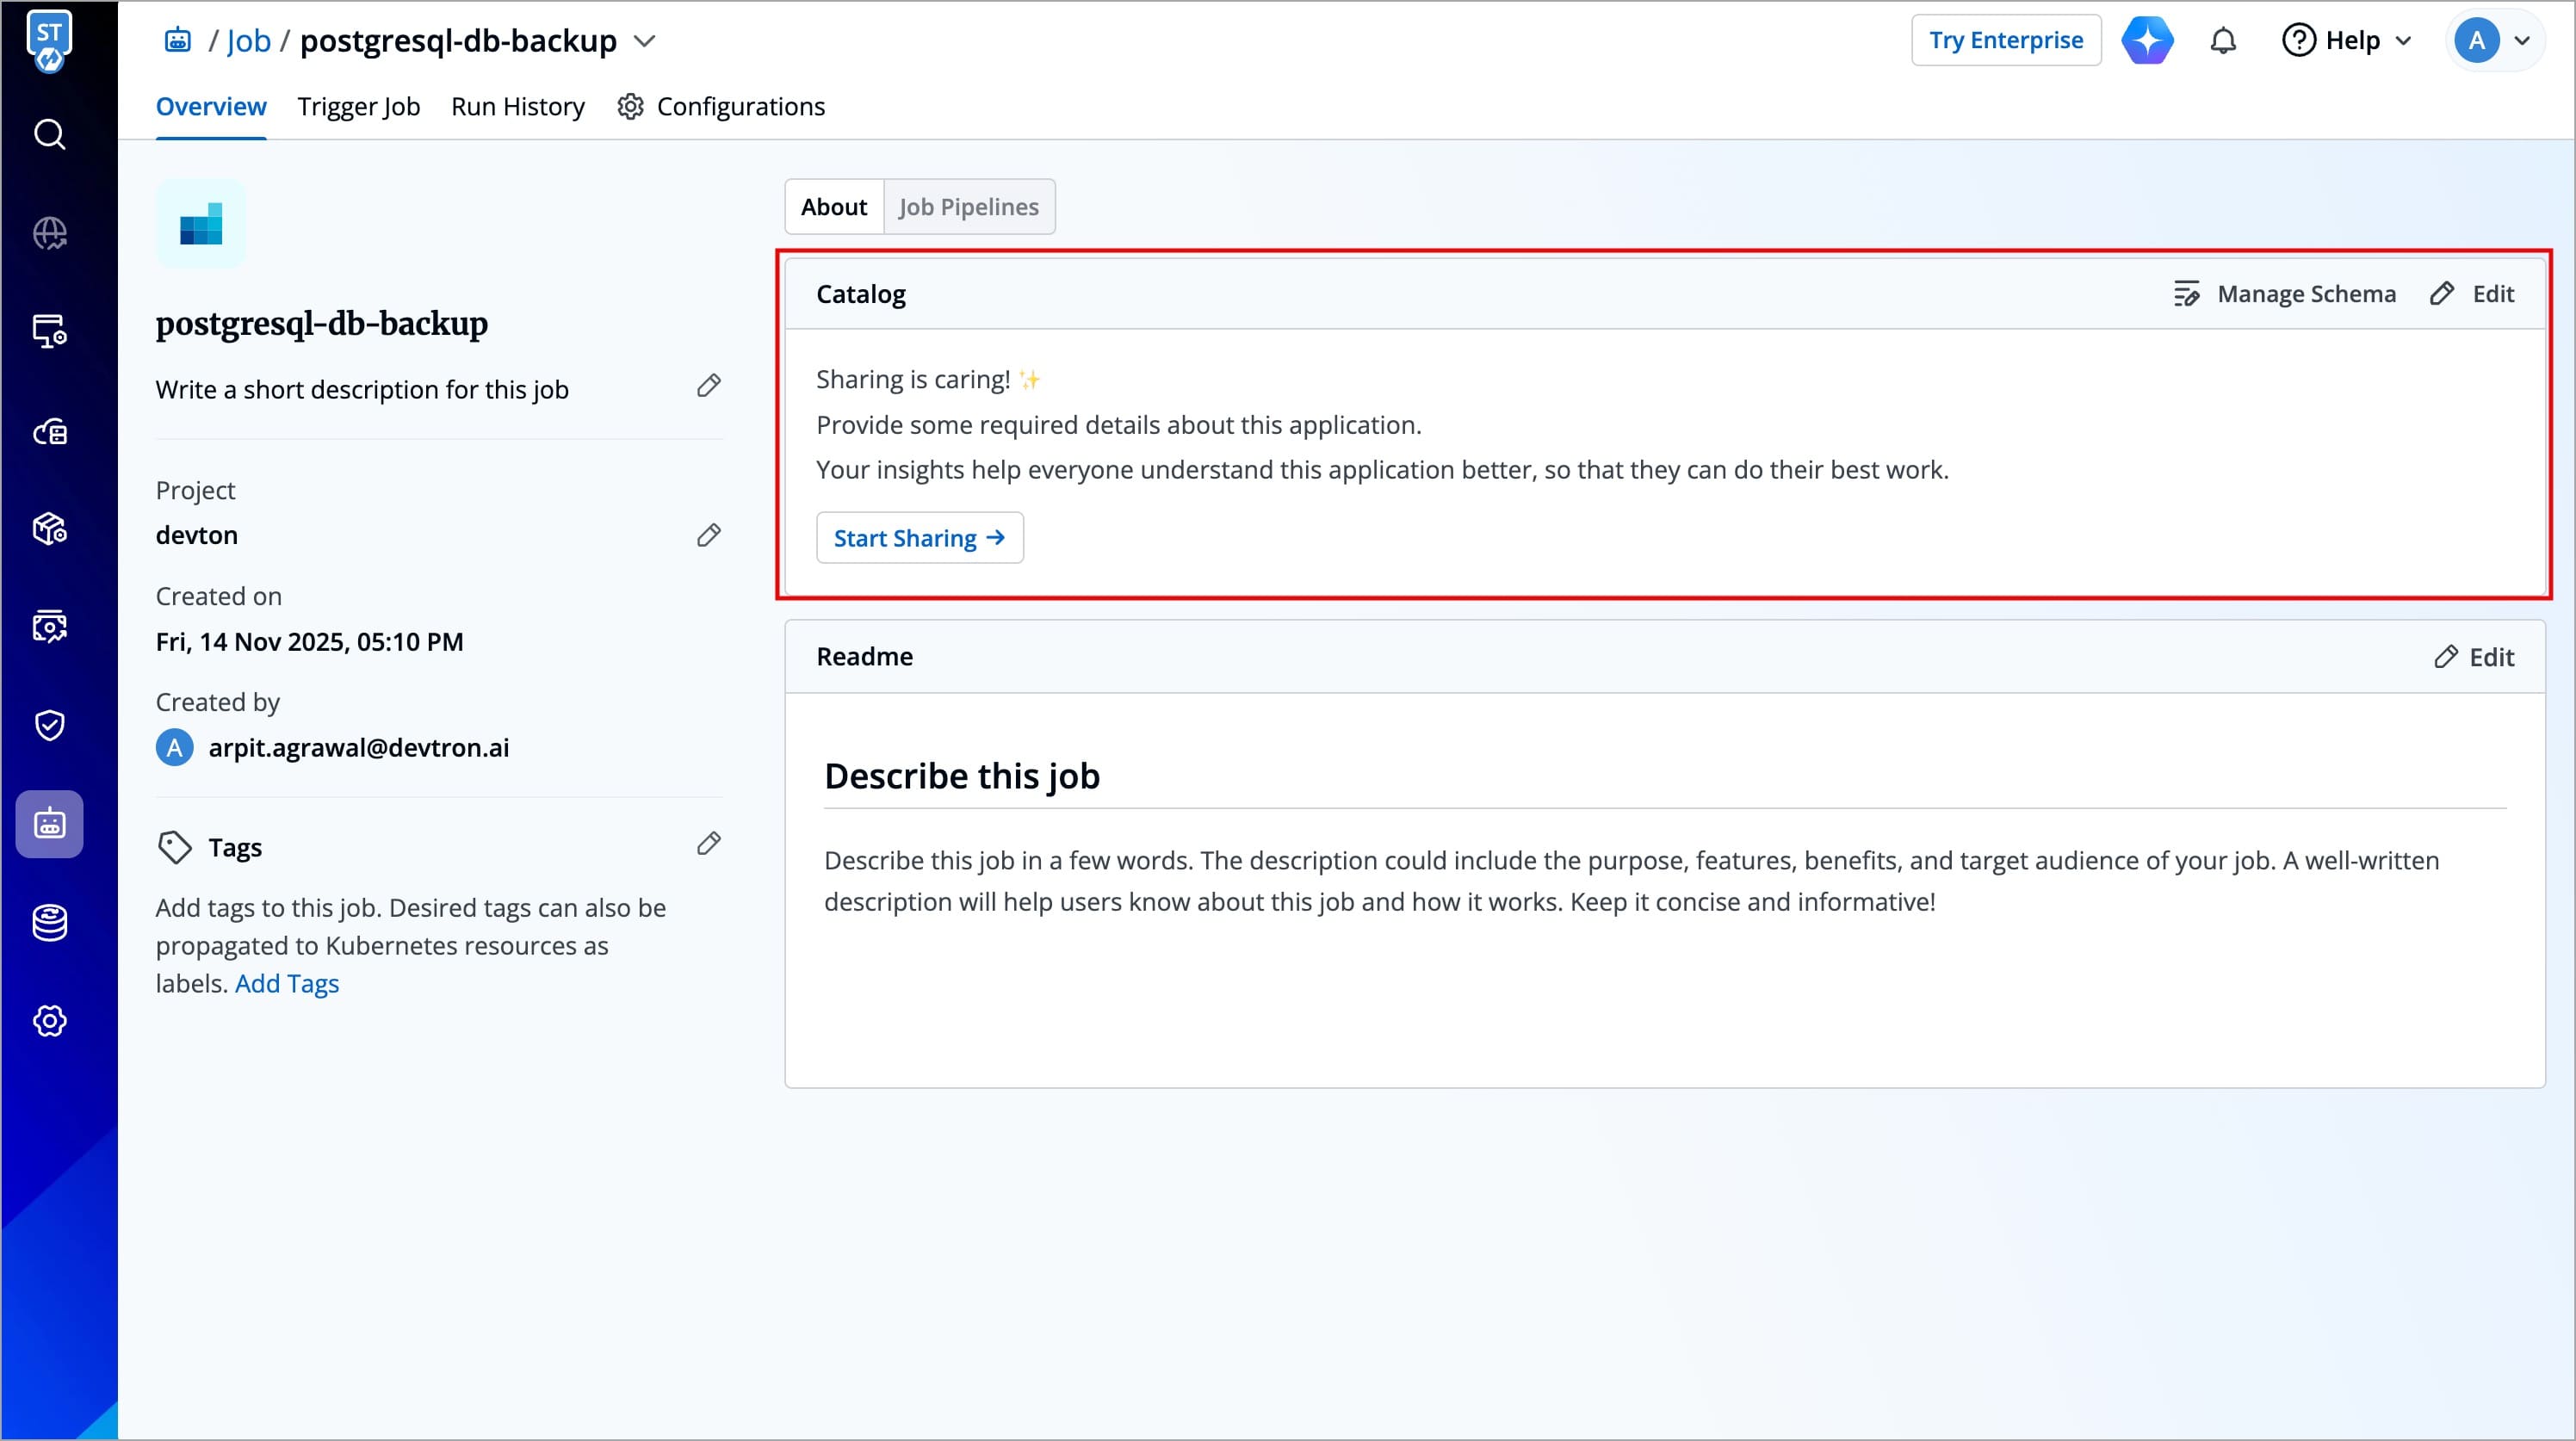Edit job description with pencil icon

point(708,386)
